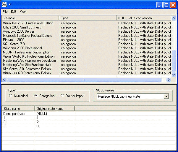Image resolution: width=178 pixels, height=152 pixels.
Task: Choose the Do not import option
Action: (x=62, y=96)
